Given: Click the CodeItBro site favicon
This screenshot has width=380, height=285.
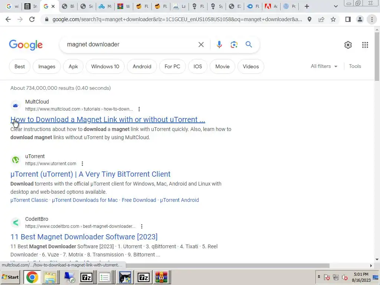Looking at the screenshot, I should (16, 223).
